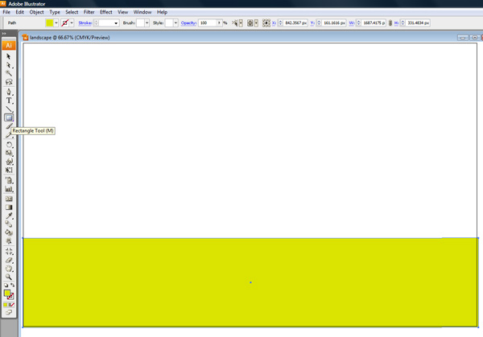Image resolution: width=483 pixels, height=337 pixels.
Task: Select the Direct Selection tool
Action: 9,65
